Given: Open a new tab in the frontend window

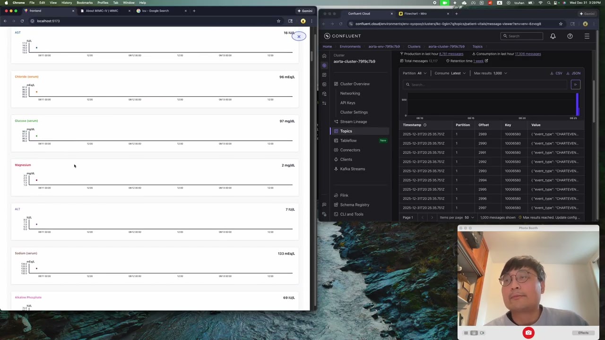Looking at the screenshot, I should click(194, 11).
